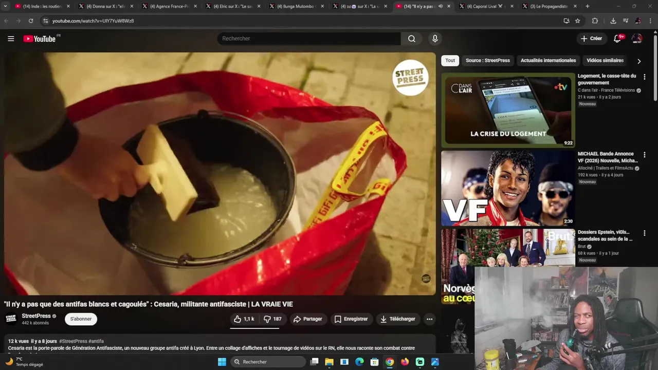
Task: Click the video player to pause
Action: point(220,174)
